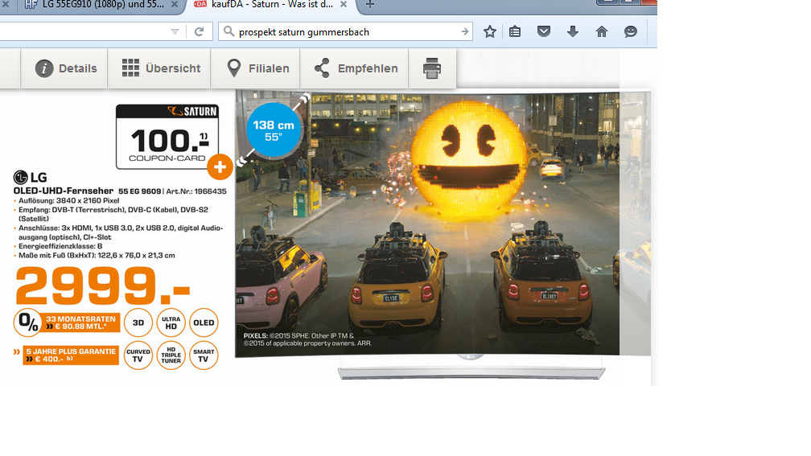Click the 2999.- price
Viewport: 811px width, 456px height.
pyautogui.click(x=102, y=285)
